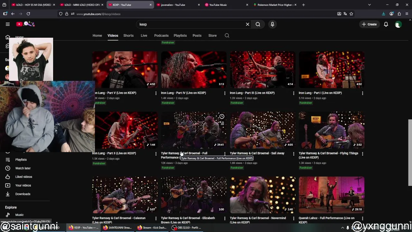Image resolution: width=412 pixels, height=232 pixels.
Task: Open options for Iron Lung Part I
Action: pyautogui.click(x=362, y=93)
